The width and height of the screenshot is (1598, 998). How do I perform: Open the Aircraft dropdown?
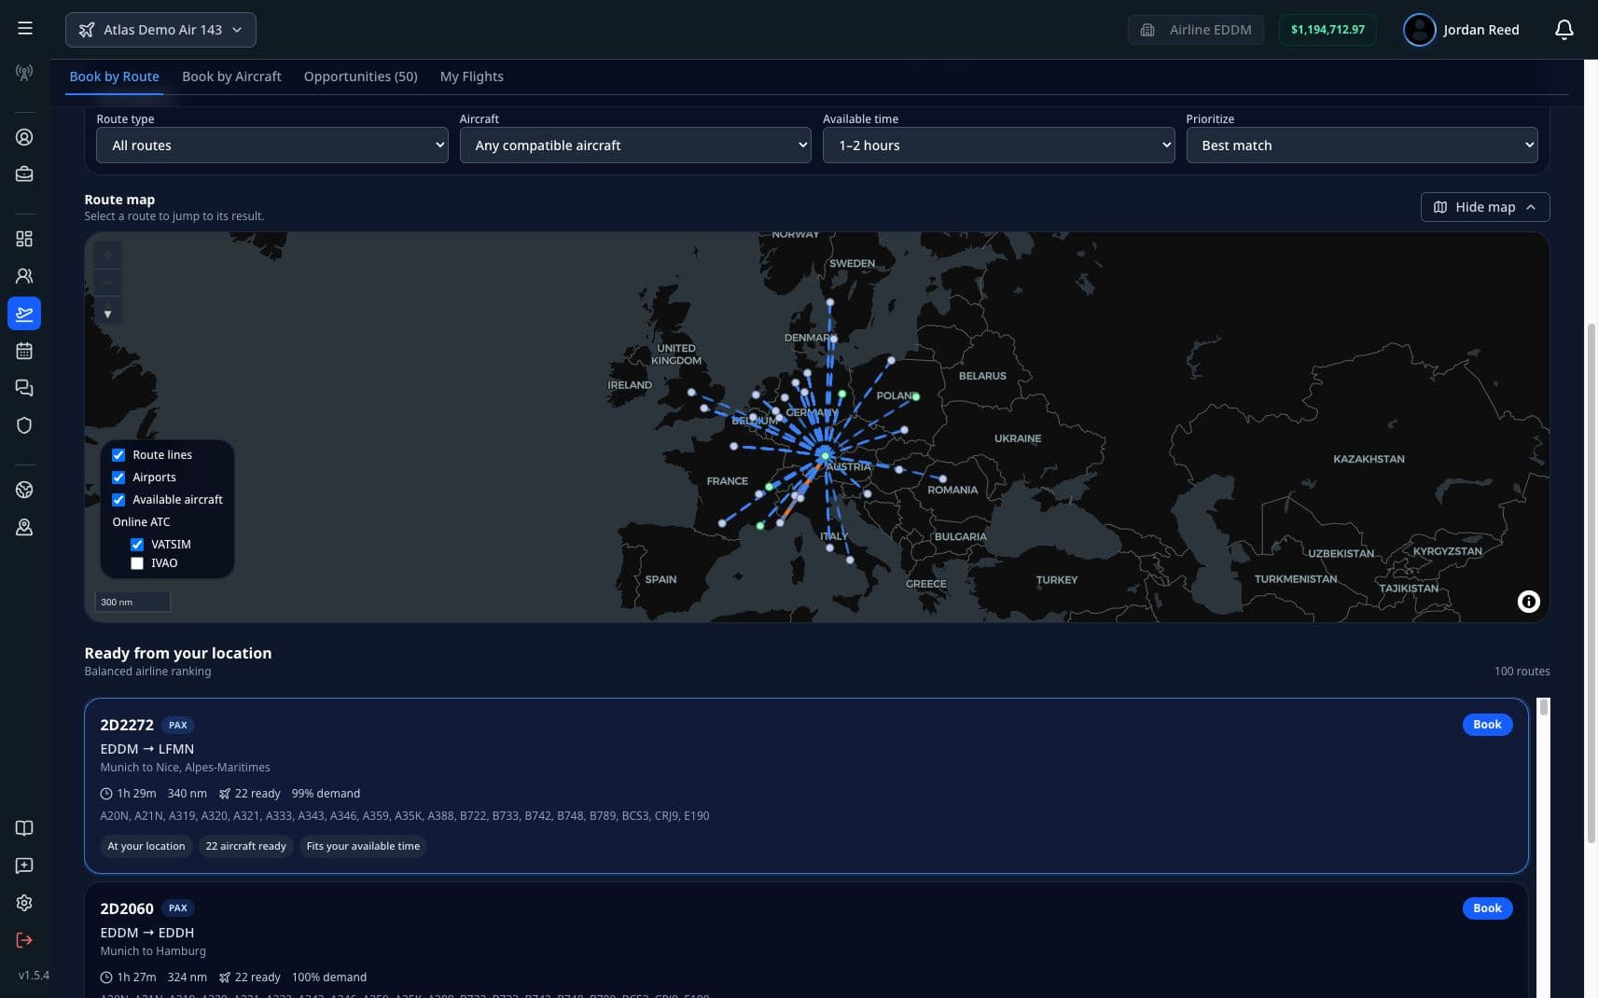[x=635, y=146]
